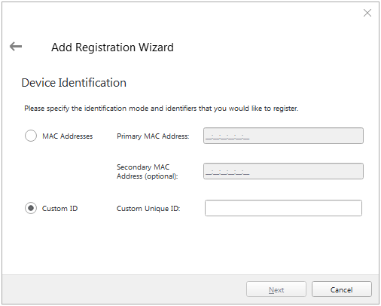Viewport: 381px width, 306px height.
Task: Close the Add Registration Wizard dialog
Action: (x=367, y=13)
